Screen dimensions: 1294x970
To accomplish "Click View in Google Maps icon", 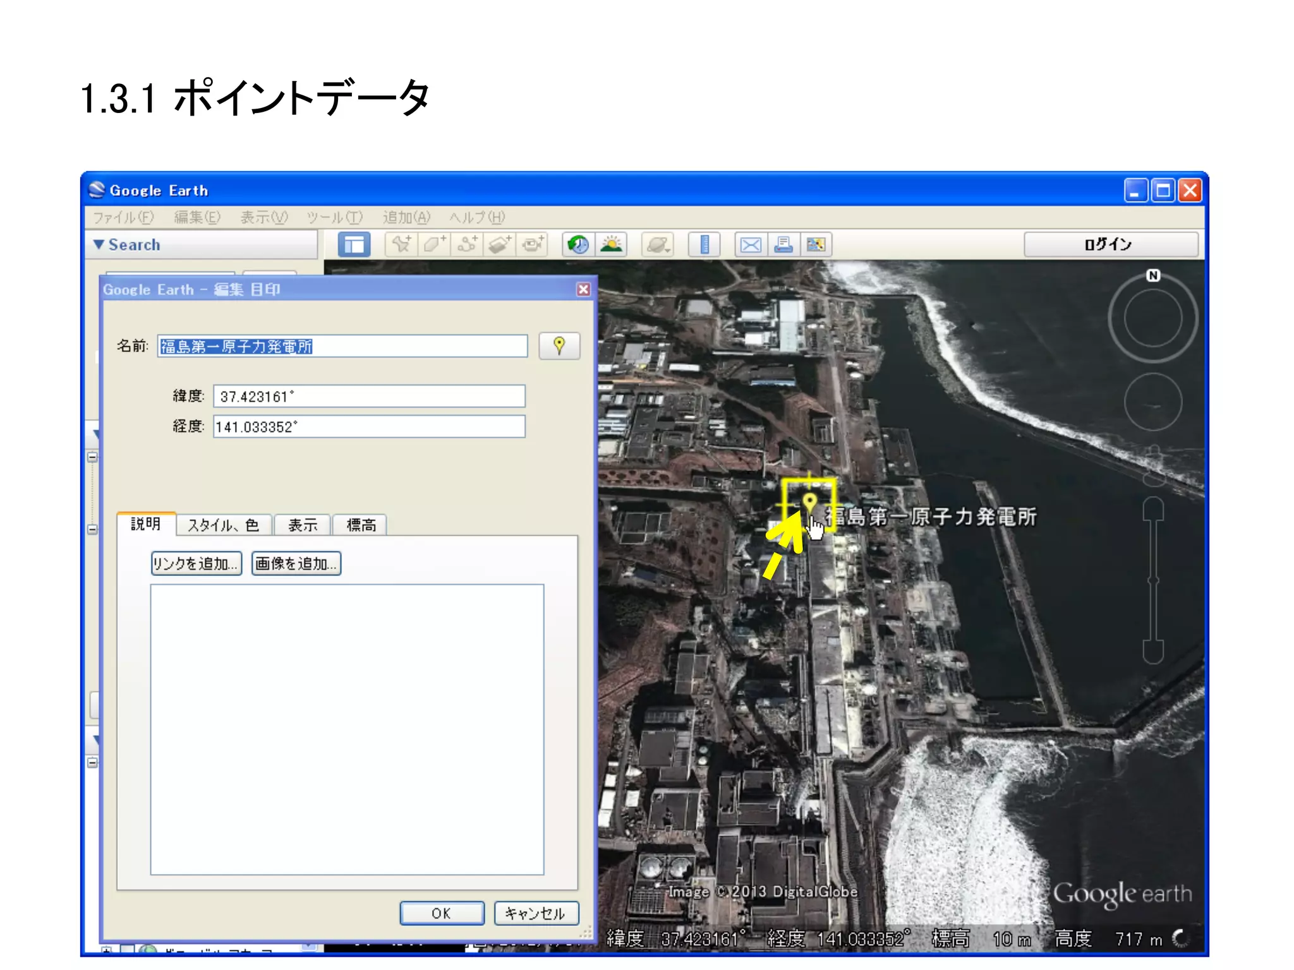I will [x=816, y=244].
